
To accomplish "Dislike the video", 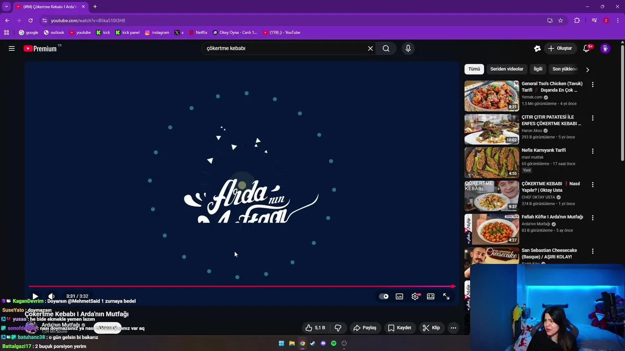I will (x=338, y=328).
